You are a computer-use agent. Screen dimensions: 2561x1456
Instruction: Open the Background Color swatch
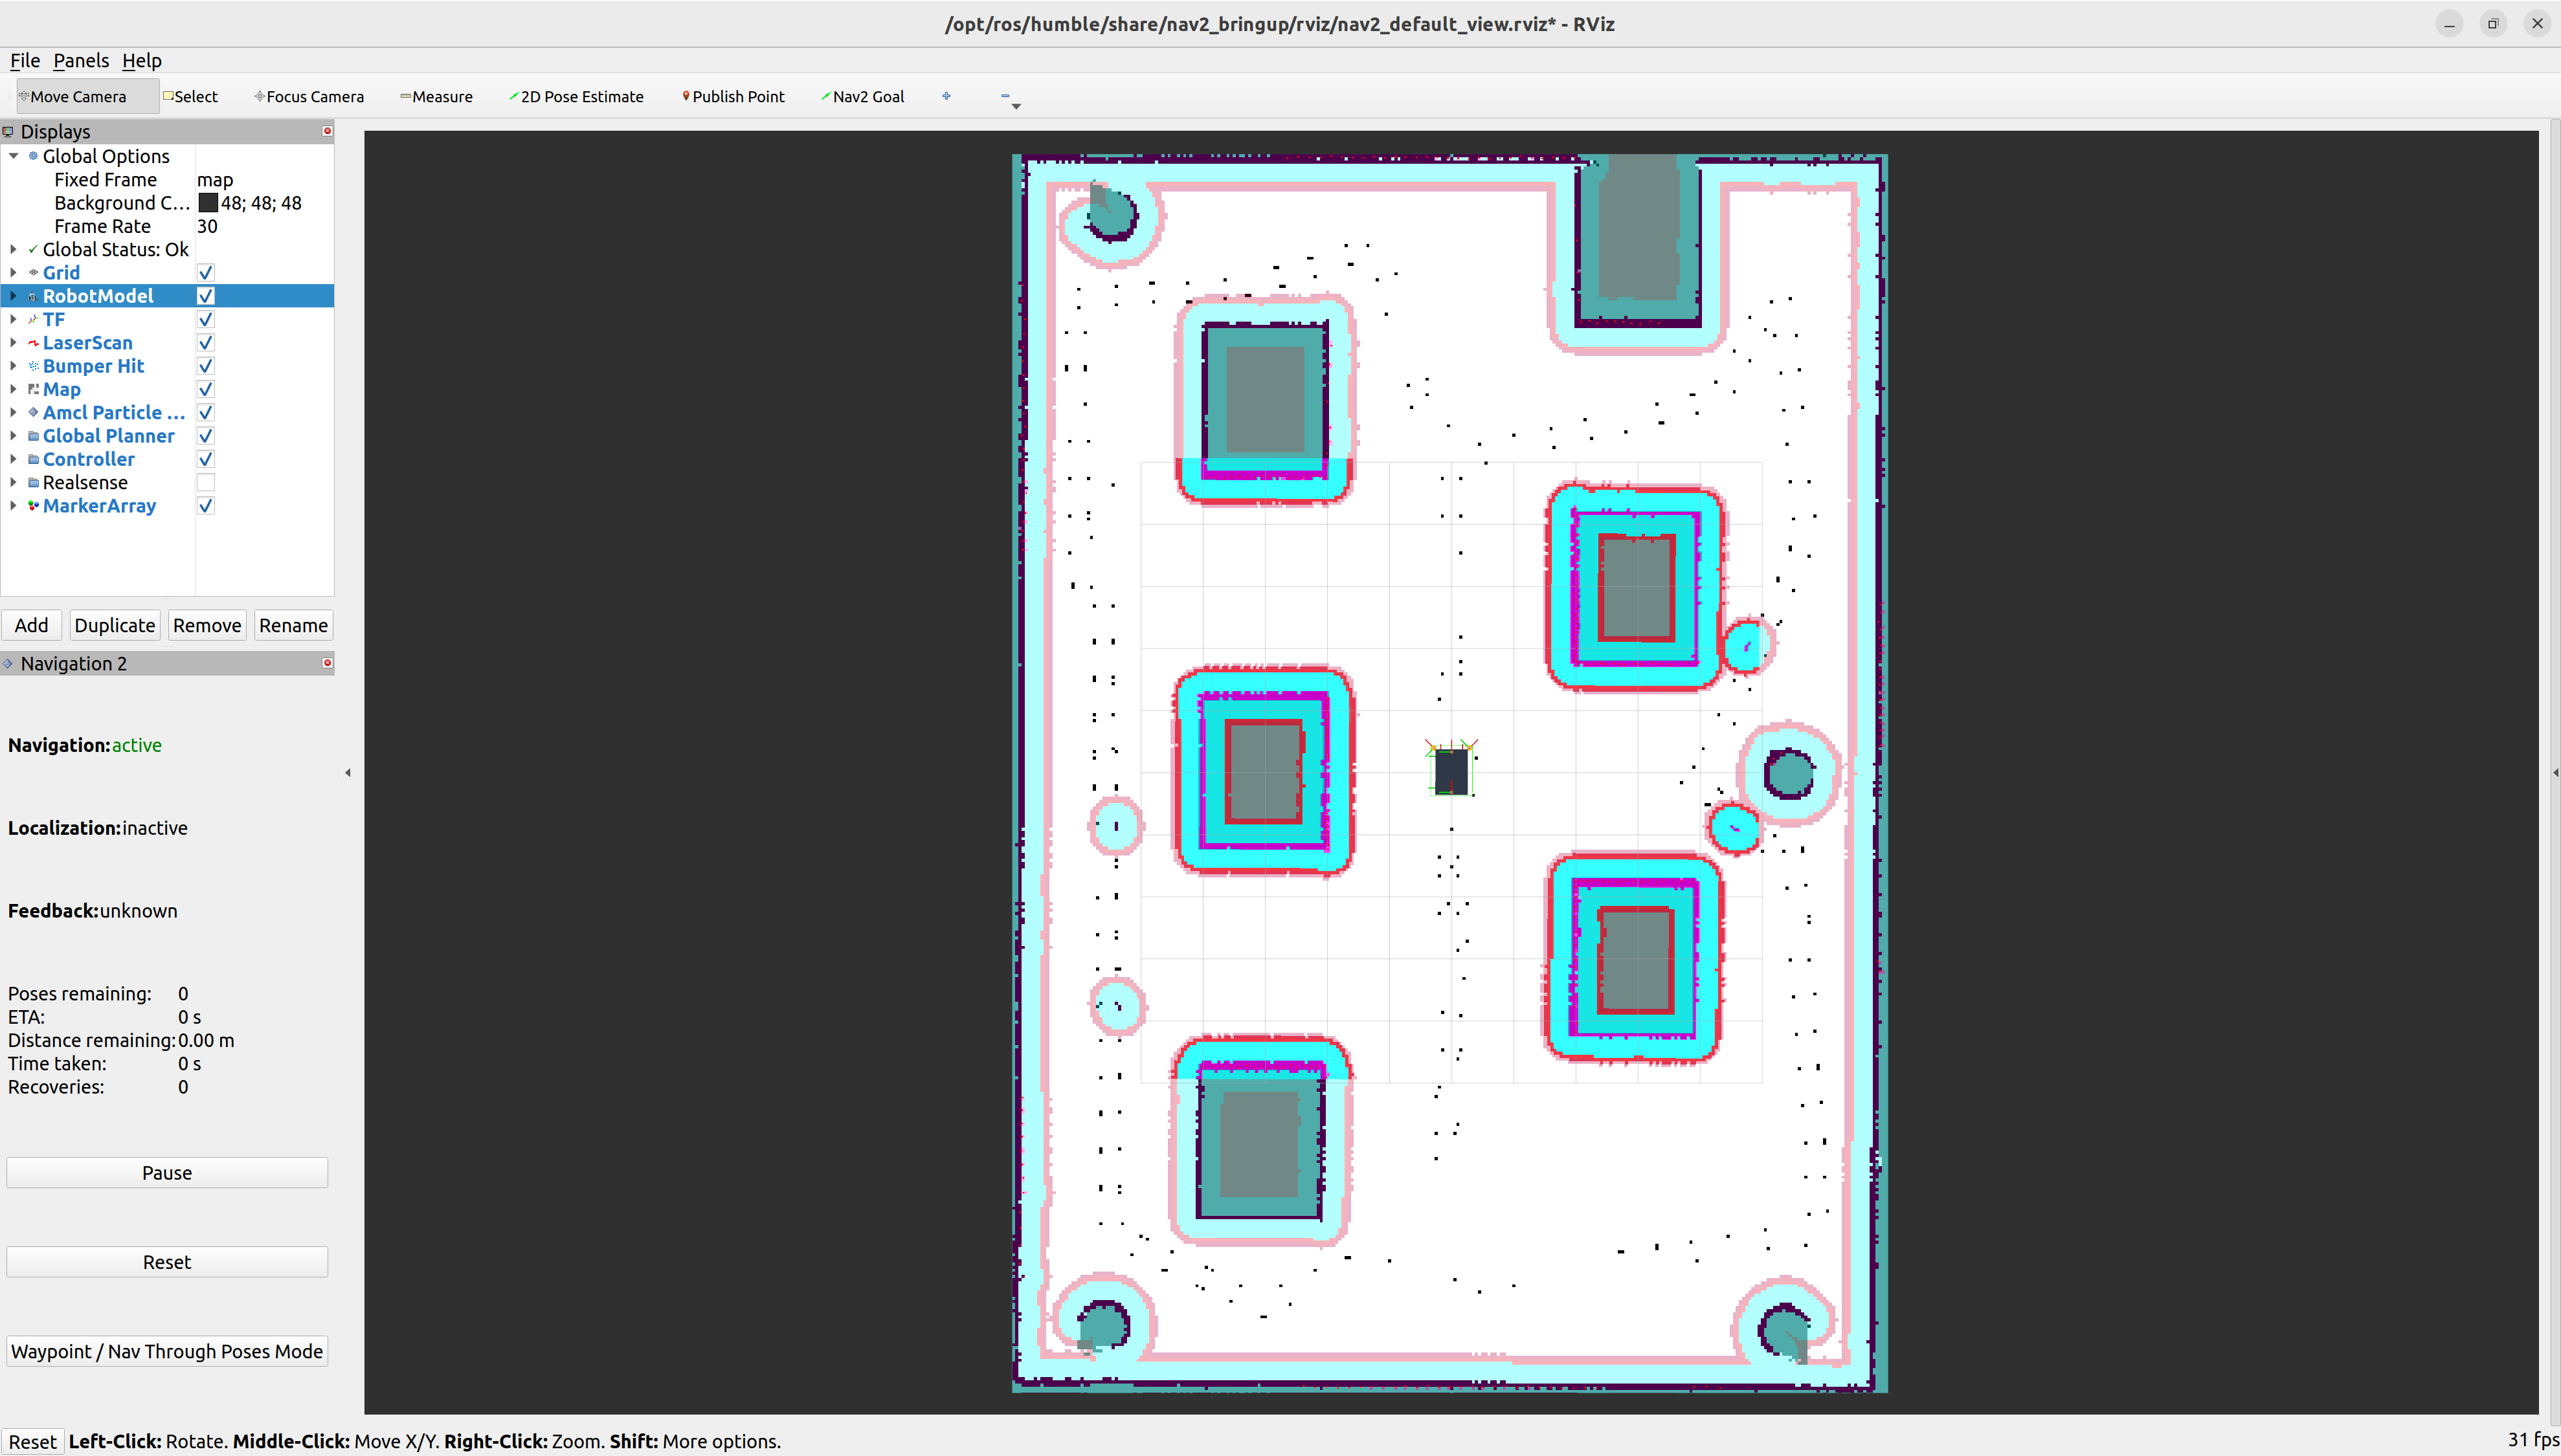coord(208,203)
